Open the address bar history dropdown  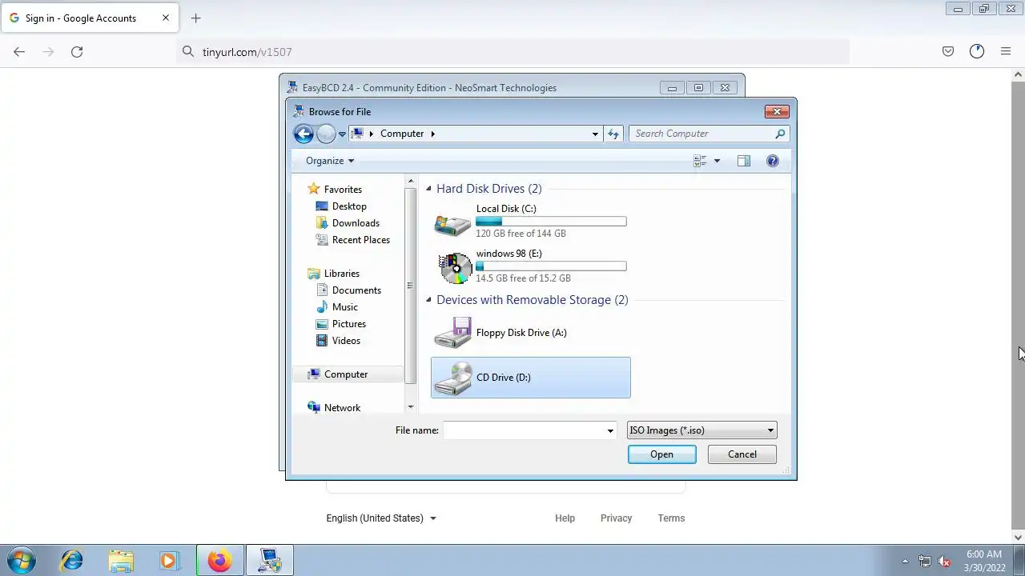pyautogui.click(x=595, y=134)
